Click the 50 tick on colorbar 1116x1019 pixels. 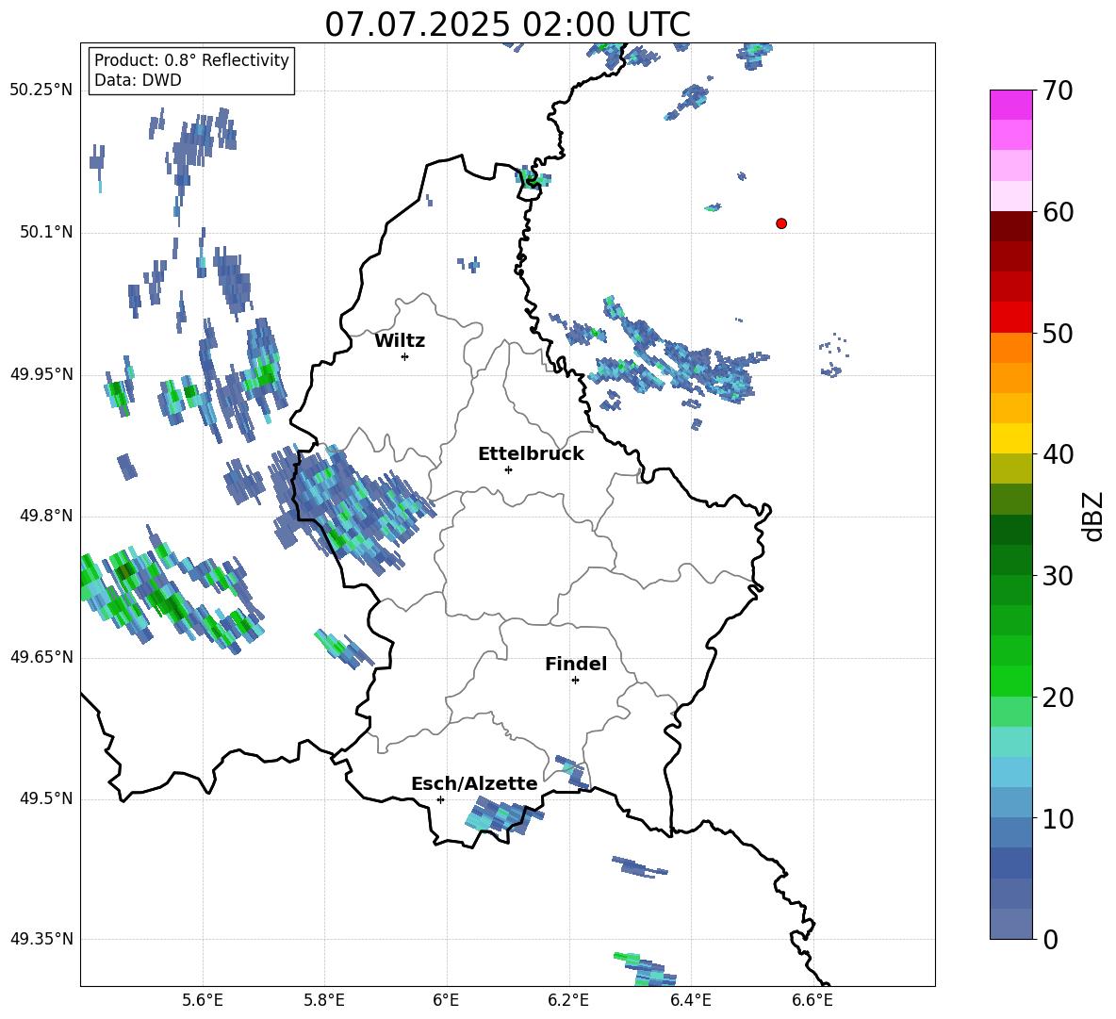(1058, 333)
